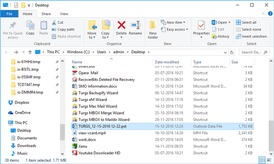Select the Youtube Downloader HD shortcut
The height and width of the screenshot is (164, 274).
[162, 153]
